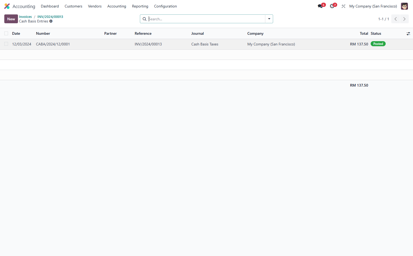Image resolution: width=413 pixels, height=256 pixels.
Task: Open the company switcher My Company (San Francisco)
Action: 373,6
